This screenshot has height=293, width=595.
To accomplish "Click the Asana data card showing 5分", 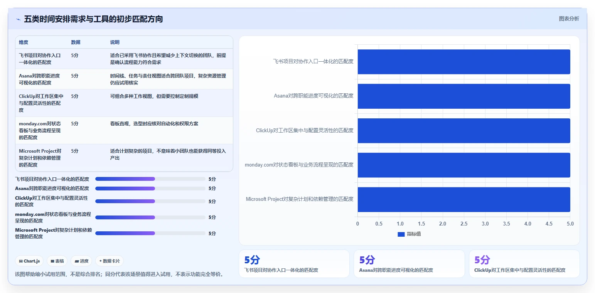I will point(409,264).
